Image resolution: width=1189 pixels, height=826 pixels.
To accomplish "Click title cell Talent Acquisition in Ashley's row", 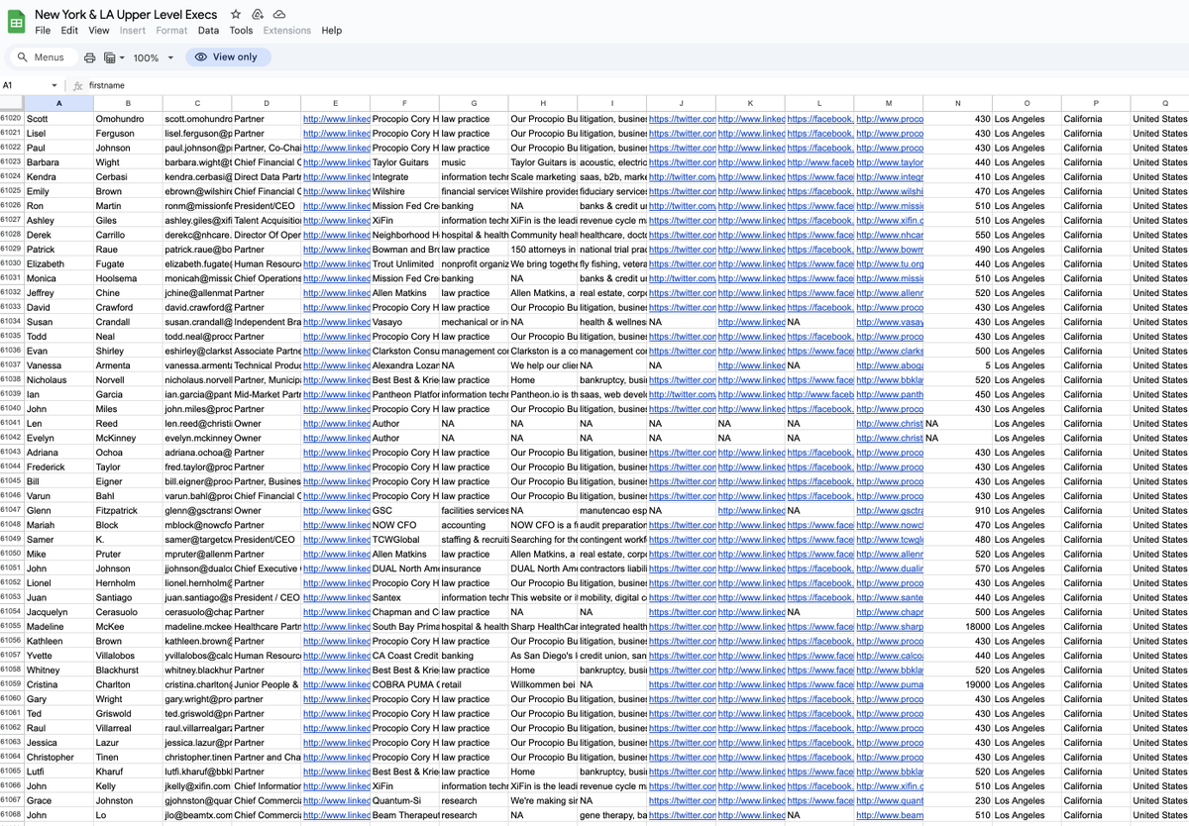I will [x=267, y=221].
